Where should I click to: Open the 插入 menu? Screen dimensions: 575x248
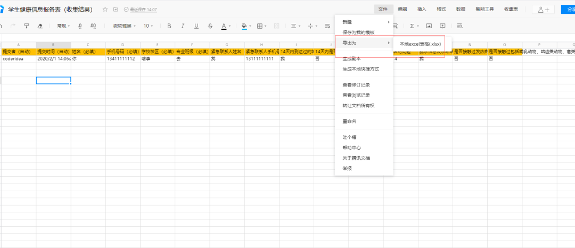point(422,9)
